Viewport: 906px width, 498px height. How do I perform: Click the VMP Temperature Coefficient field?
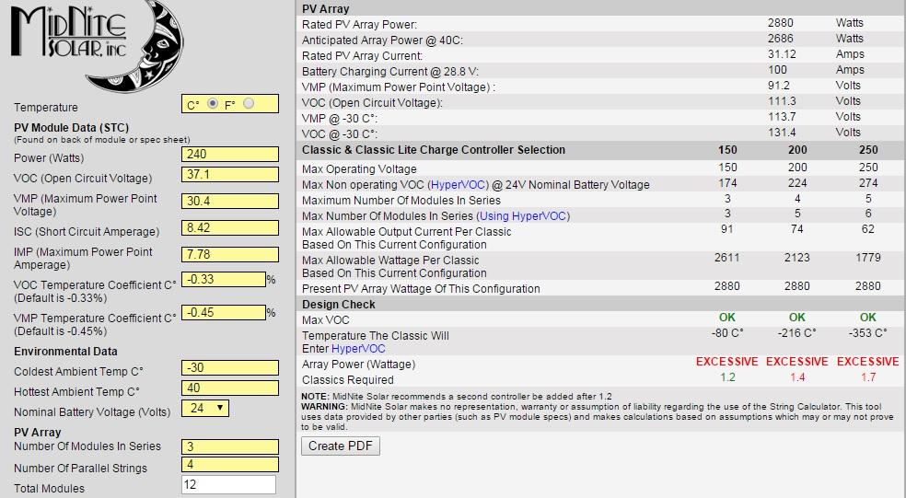click(224, 313)
